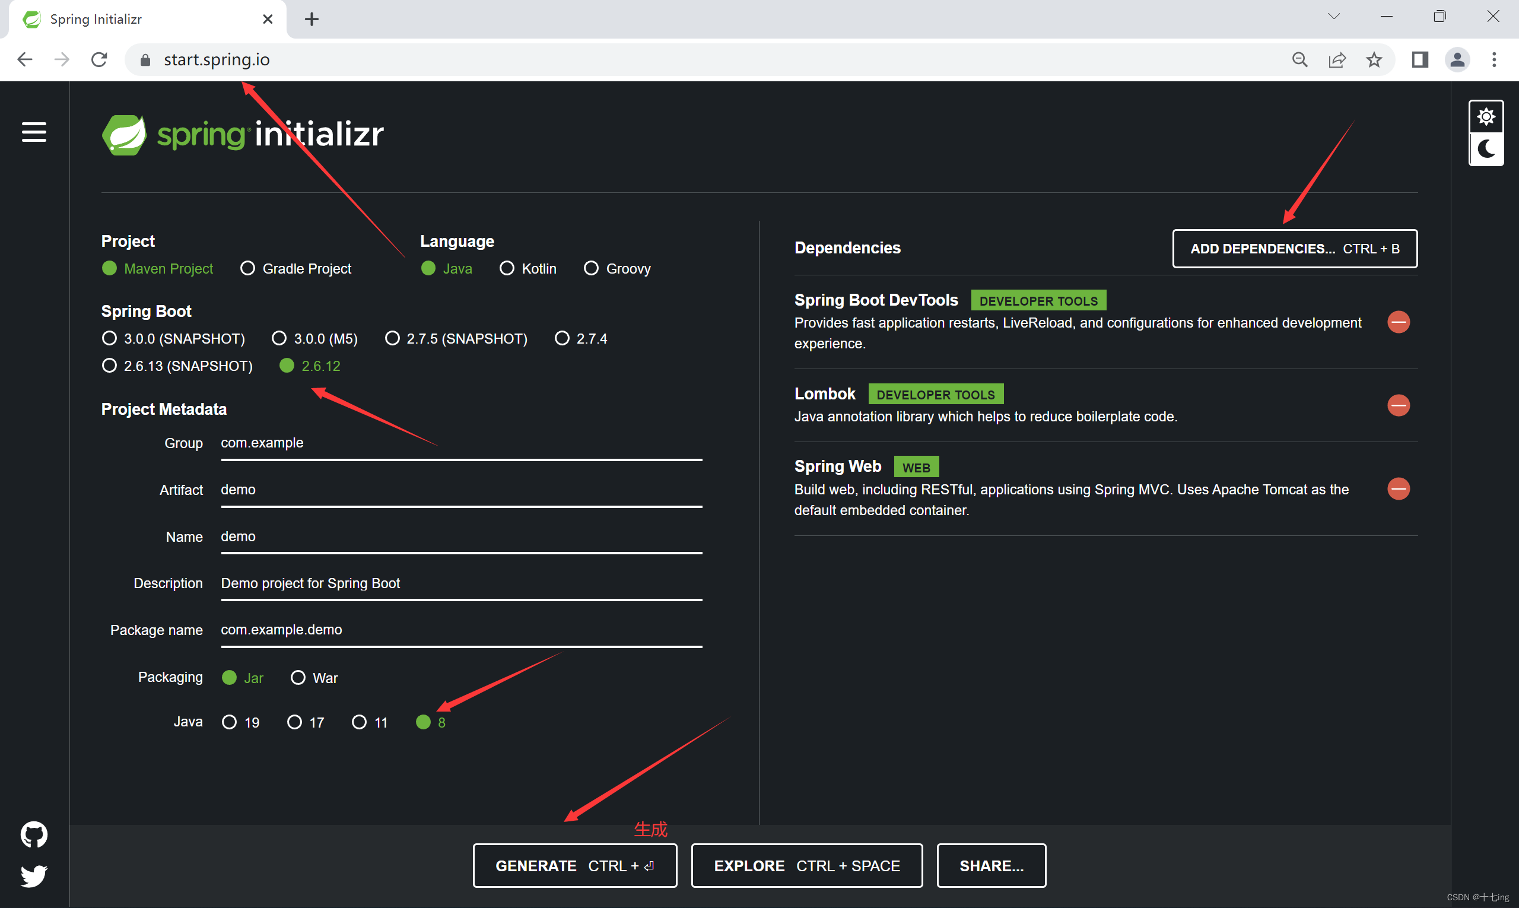This screenshot has height=908, width=1519.
Task: Select Spring Boot 2.7.5 (SNAPSHOT)
Action: click(456, 338)
